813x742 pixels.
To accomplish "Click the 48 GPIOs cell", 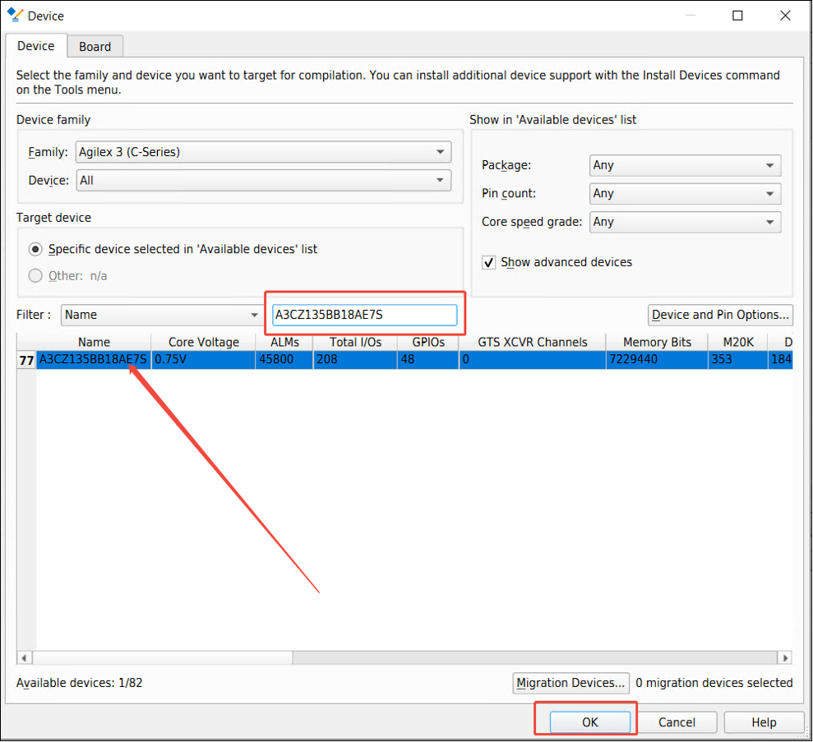I will [x=428, y=360].
